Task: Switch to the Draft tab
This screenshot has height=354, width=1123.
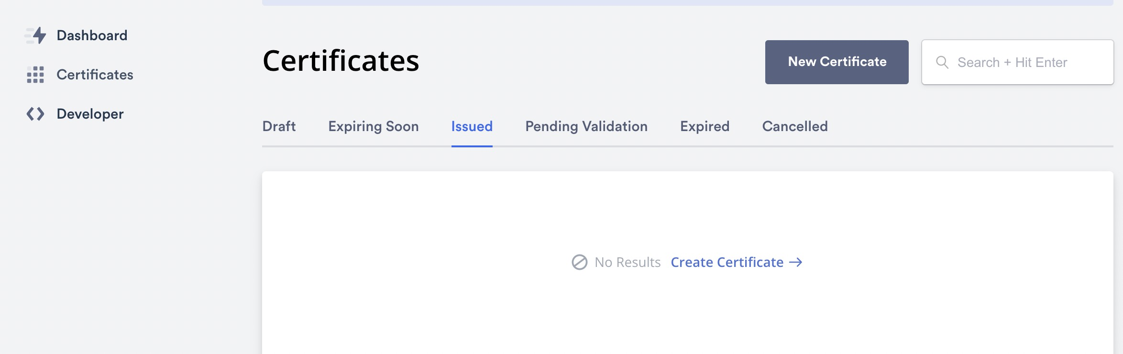Action: 279,126
